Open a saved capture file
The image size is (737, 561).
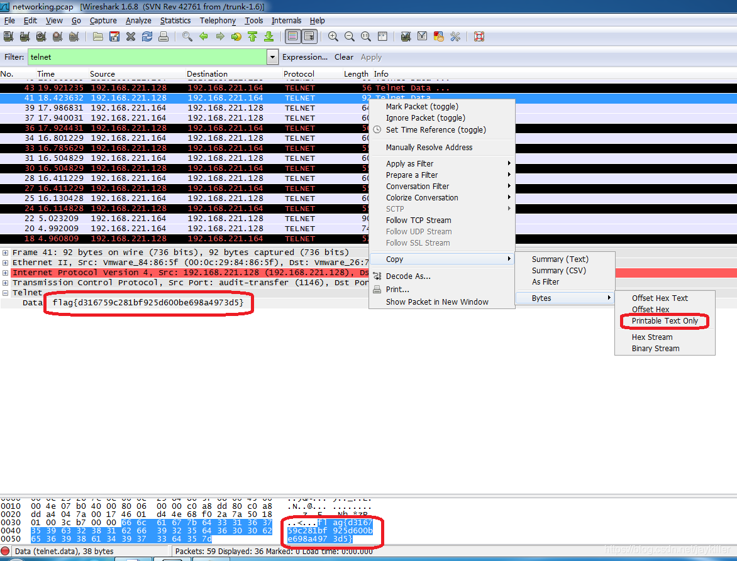tap(97, 36)
